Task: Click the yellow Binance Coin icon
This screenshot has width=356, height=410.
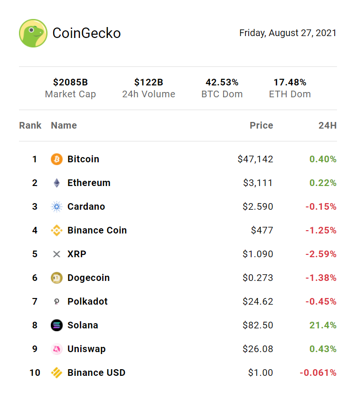Action: pyautogui.click(x=56, y=231)
